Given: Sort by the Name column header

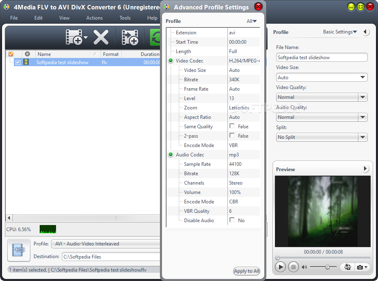Looking at the screenshot, I should point(68,54).
